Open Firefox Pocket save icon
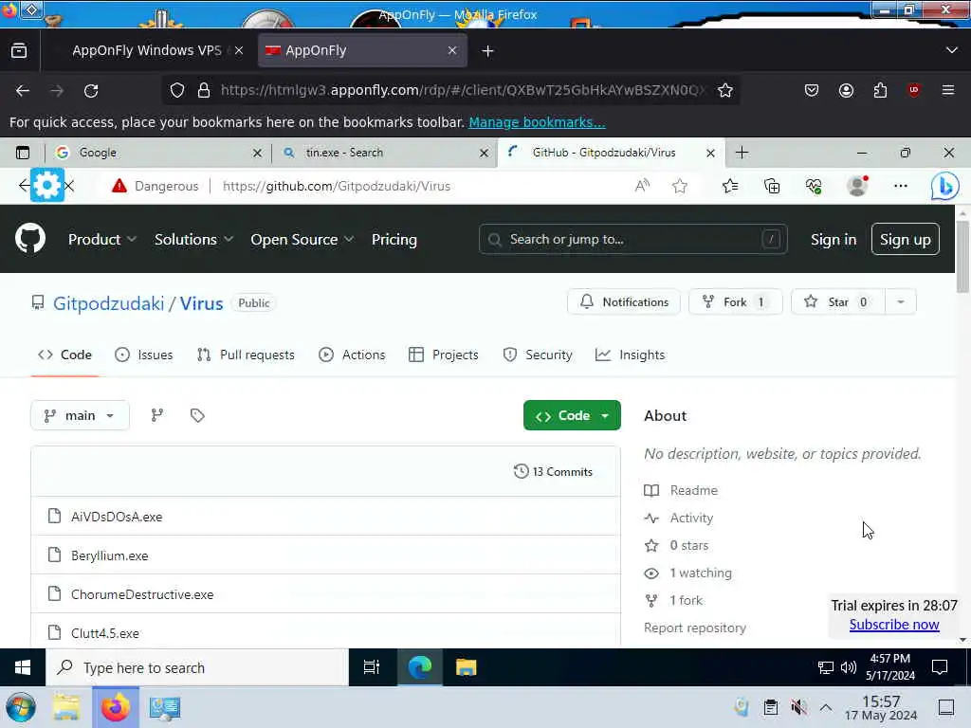This screenshot has height=728, width=971. (812, 90)
